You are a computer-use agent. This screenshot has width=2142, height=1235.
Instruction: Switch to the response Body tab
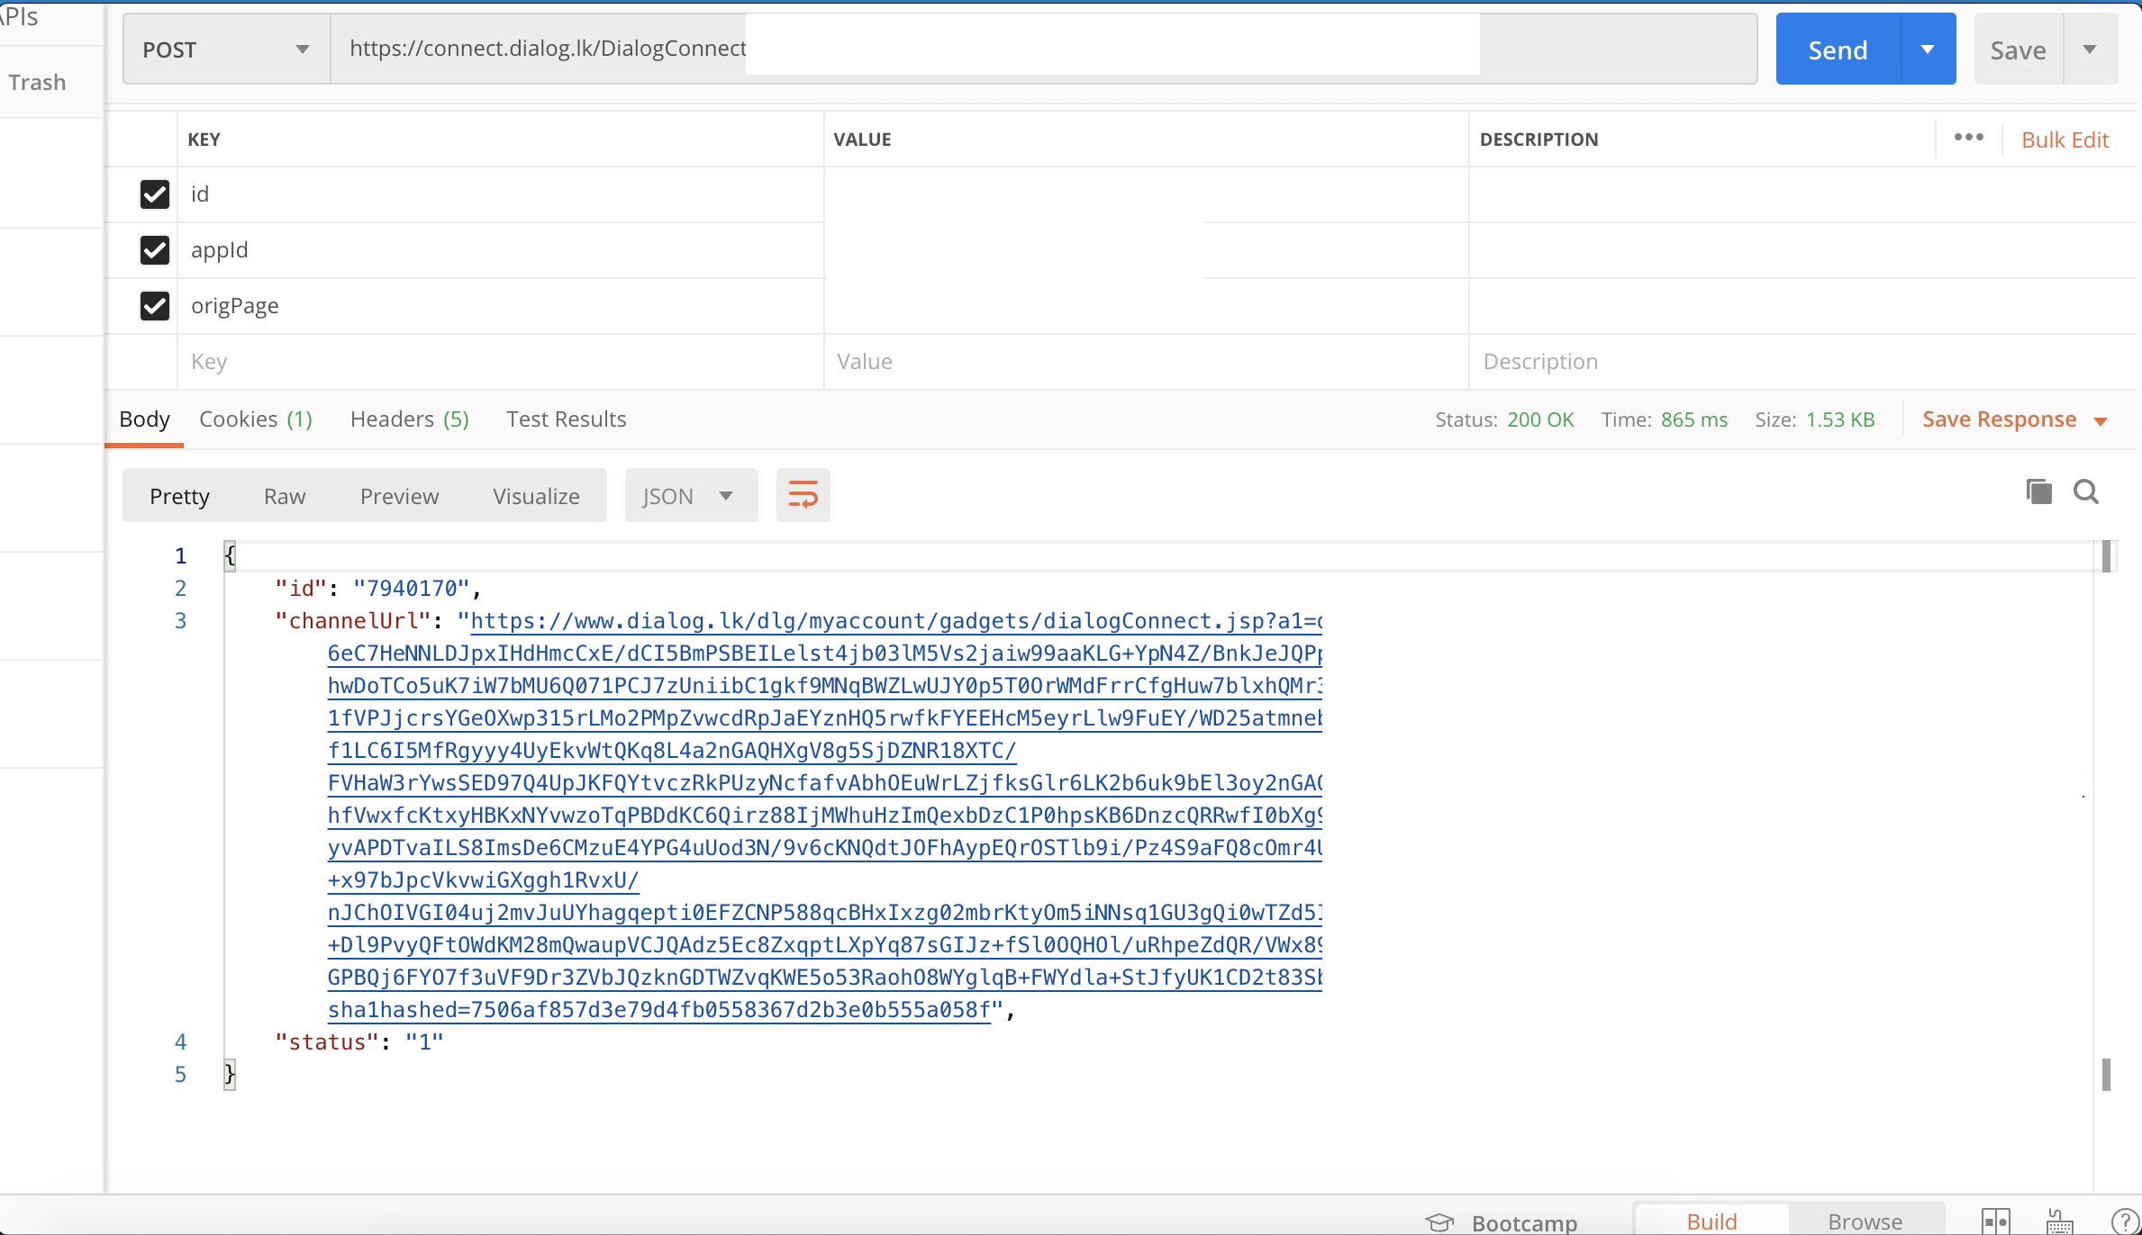tap(144, 419)
